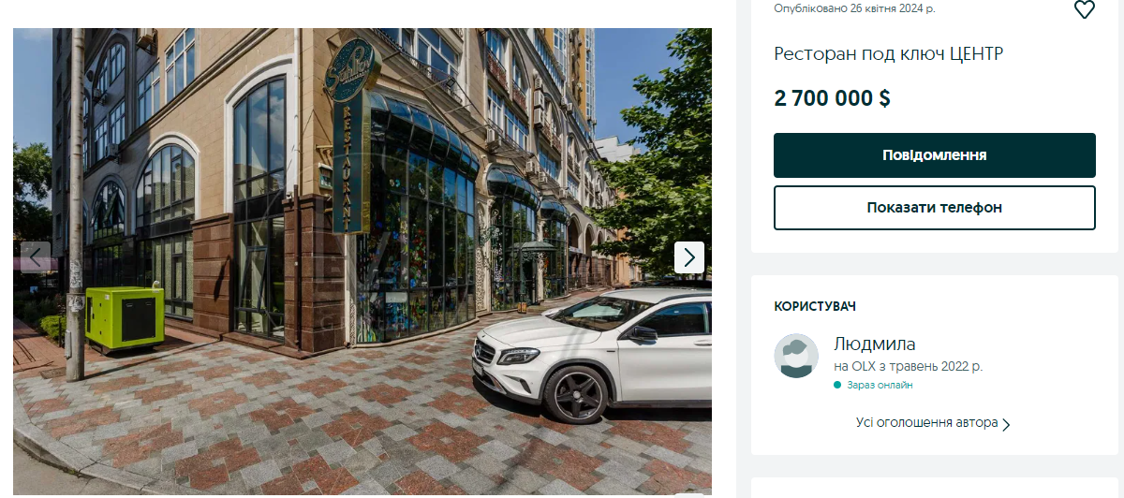Click the Зараз онлайн status label

pyautogui.click(x=880, y=385)
